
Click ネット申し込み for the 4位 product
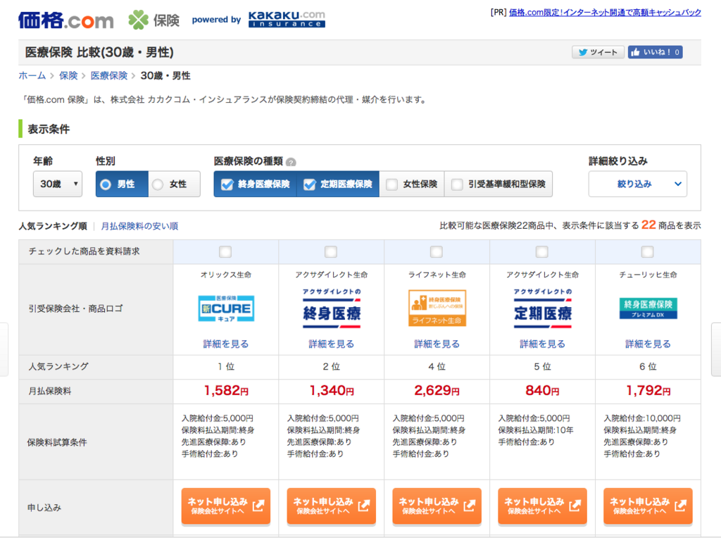[437, 506]
